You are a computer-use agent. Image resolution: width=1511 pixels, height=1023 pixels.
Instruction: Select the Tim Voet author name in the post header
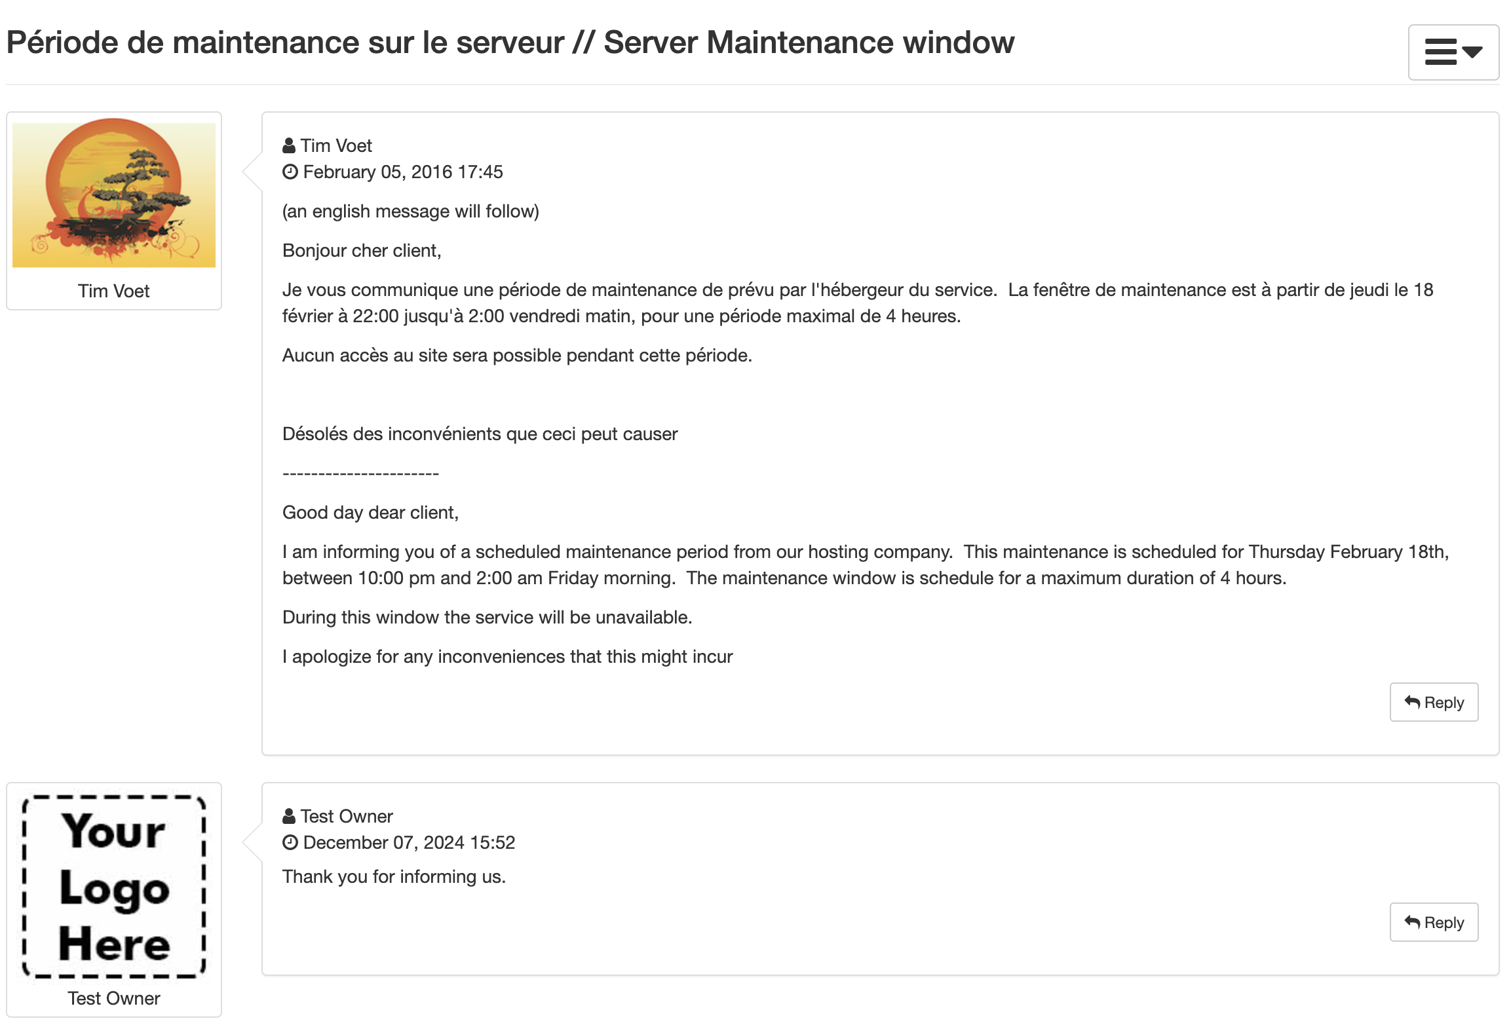point(336,145)
